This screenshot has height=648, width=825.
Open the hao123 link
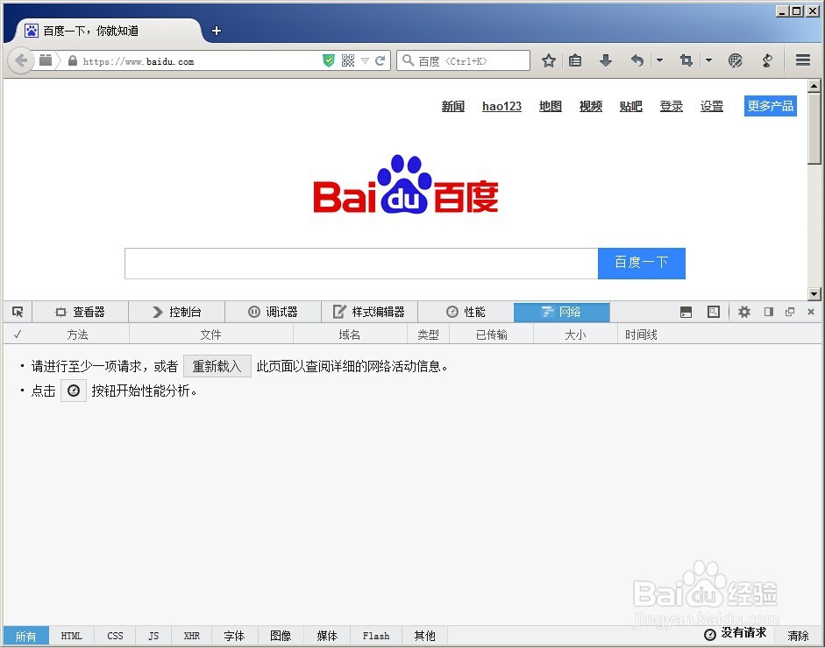coord(502,106)
